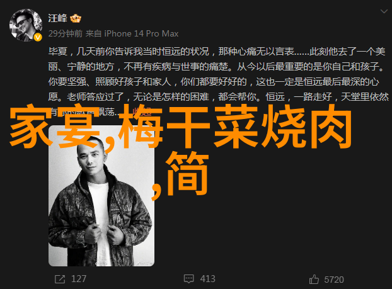The width and height of the screenshot is (392, 289).
Task: Open the username 汪峰 link
Action: [57, 18]
